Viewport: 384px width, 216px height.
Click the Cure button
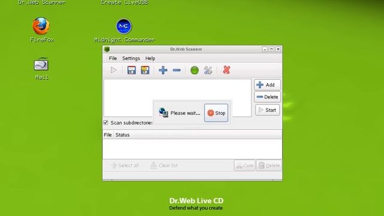(245, 166)
